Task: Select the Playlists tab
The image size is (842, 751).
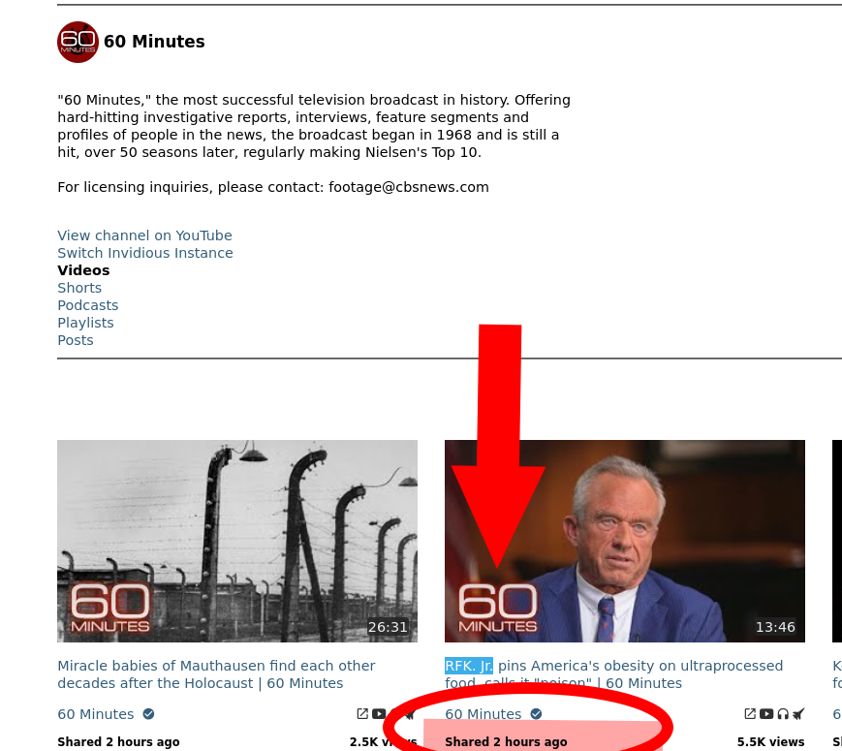Action: pyautogui.click(x=86, y=323)
